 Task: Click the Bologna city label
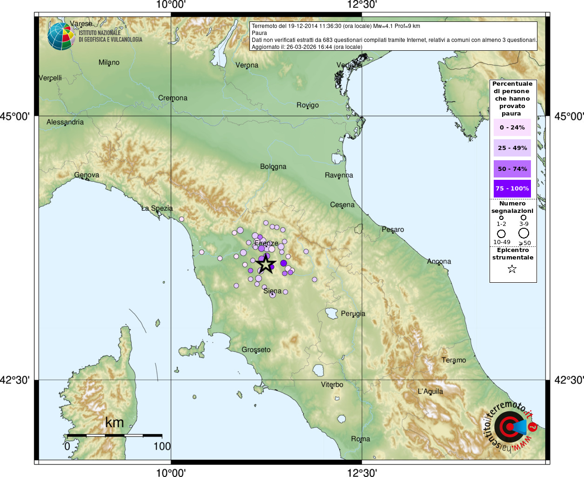click(273, 166)
